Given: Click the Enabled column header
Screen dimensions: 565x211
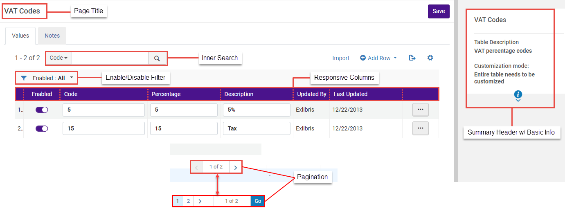Looking at the screenshot, I should [42, 94].
